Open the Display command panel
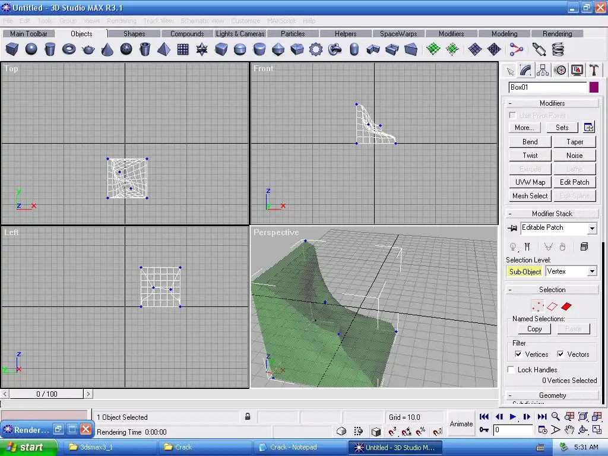The width and height of the screenshot is (608, 456). click(x=577, y=70)
